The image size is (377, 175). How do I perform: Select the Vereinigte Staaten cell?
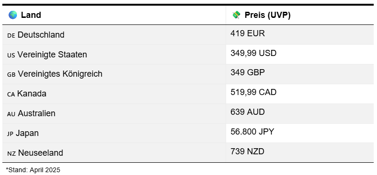click(114, 55)
